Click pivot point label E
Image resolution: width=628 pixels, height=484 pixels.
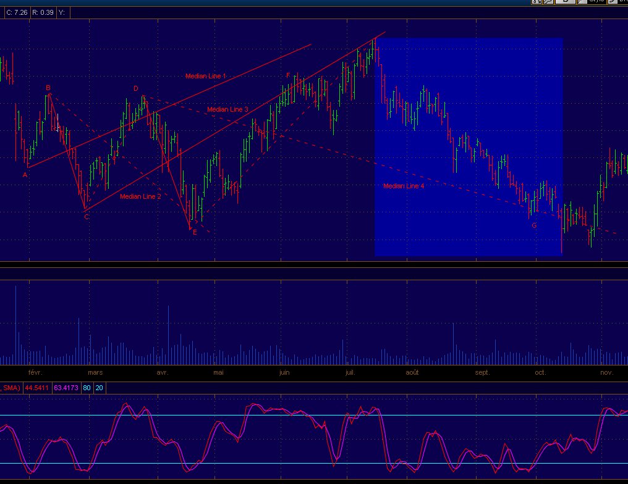click(194, 232)
